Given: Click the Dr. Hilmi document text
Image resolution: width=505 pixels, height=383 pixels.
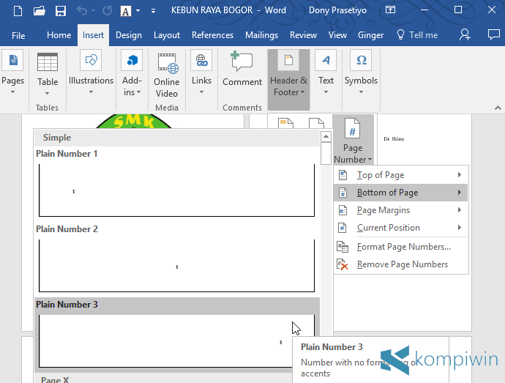Looking at the screenshot, I should click(x=394, y=139).
